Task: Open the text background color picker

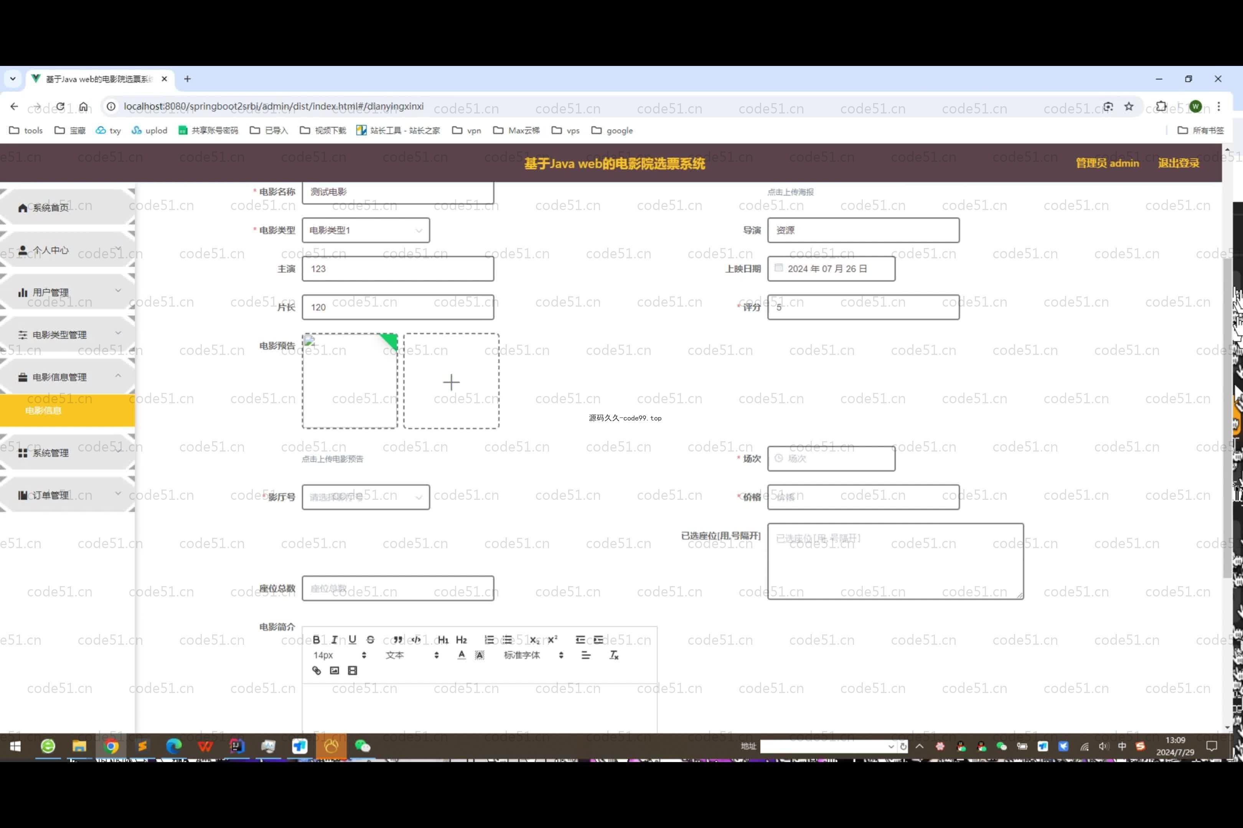Action: 479,655
